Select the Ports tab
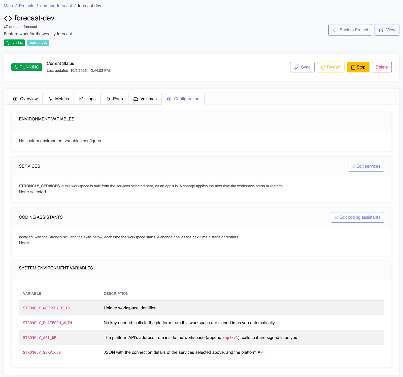This screenshot has width=403, height=377. pos(115,99)
